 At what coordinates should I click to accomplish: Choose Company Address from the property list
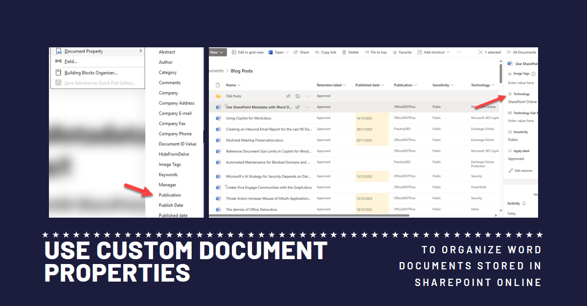[177, 103]
